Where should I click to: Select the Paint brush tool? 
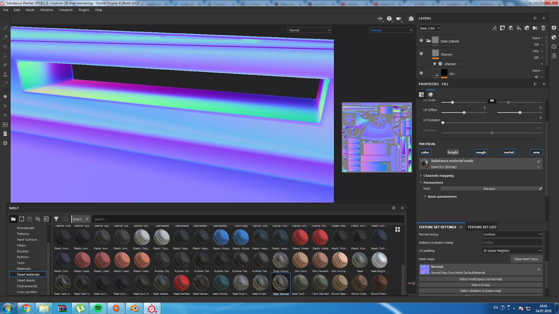[x=5, y=28]
